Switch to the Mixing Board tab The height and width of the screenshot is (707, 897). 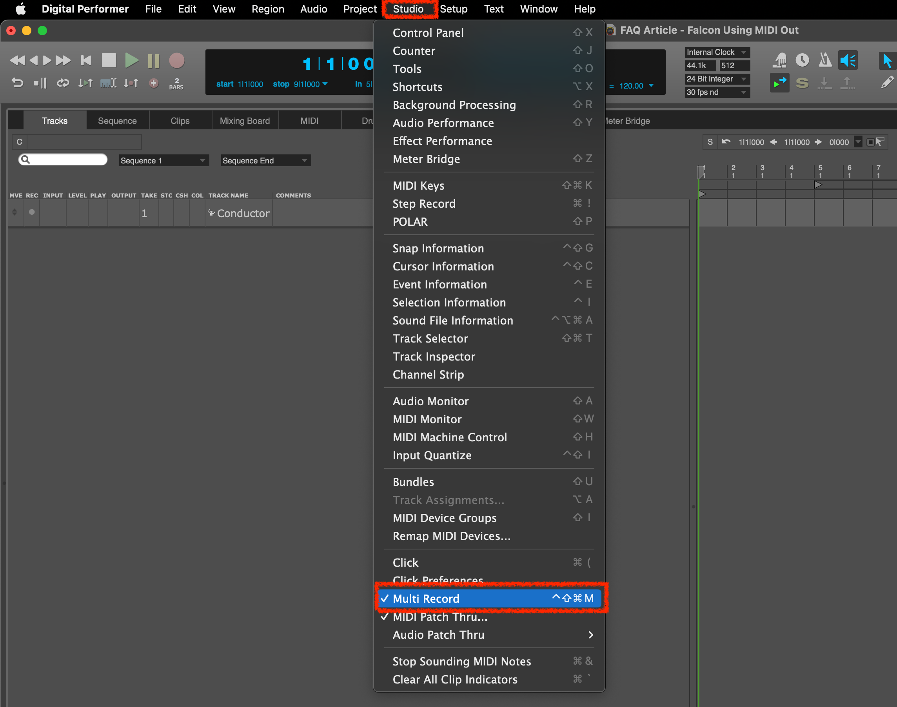pyautogui.click(x=245, y=120)
